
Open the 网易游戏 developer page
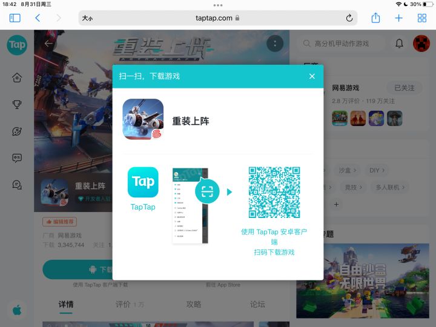point(346,88)
